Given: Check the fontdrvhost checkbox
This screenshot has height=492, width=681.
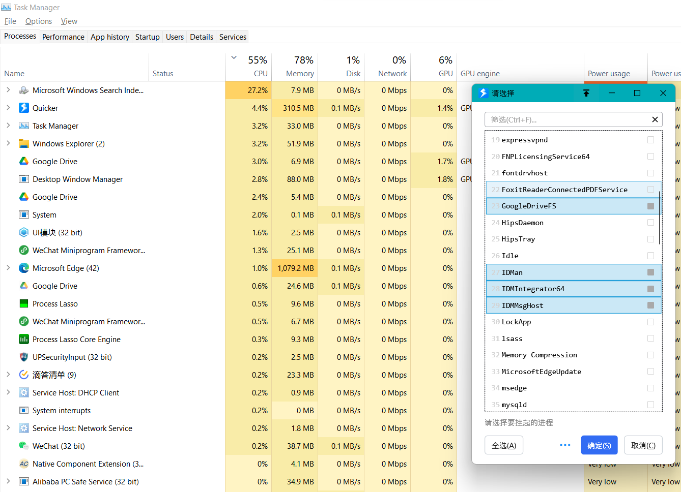Looking at the screenshot, I should pos(650,173).
